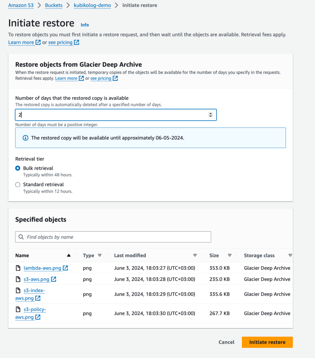Click the Initiate restore button
The width and height of the screenshot is (315, 358).
point(267,342)
